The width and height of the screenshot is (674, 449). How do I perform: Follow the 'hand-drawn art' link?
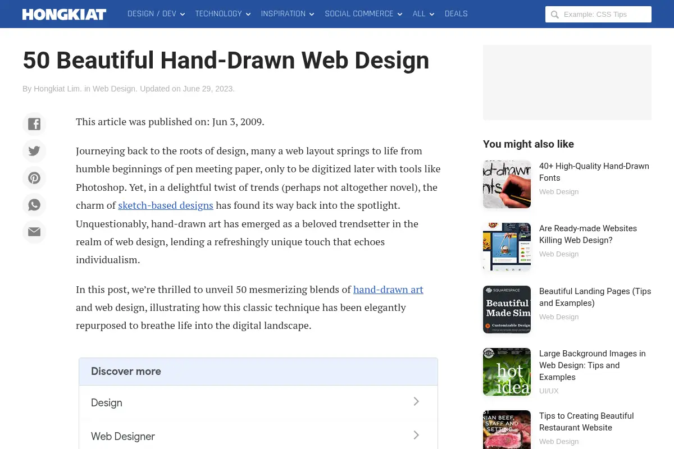(x=388, y=290)
